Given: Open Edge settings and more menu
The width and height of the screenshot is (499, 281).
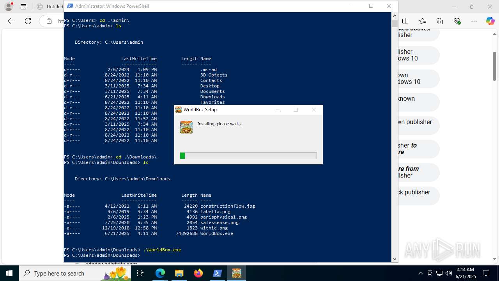Looking at the screenshot, I should tap(474, 21).
